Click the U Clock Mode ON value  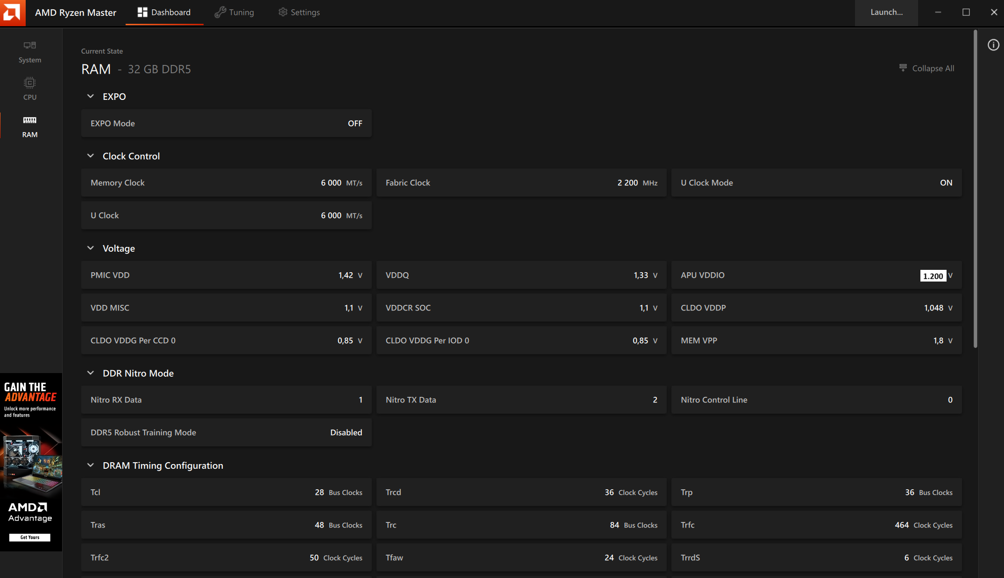(x=946, y=183)
